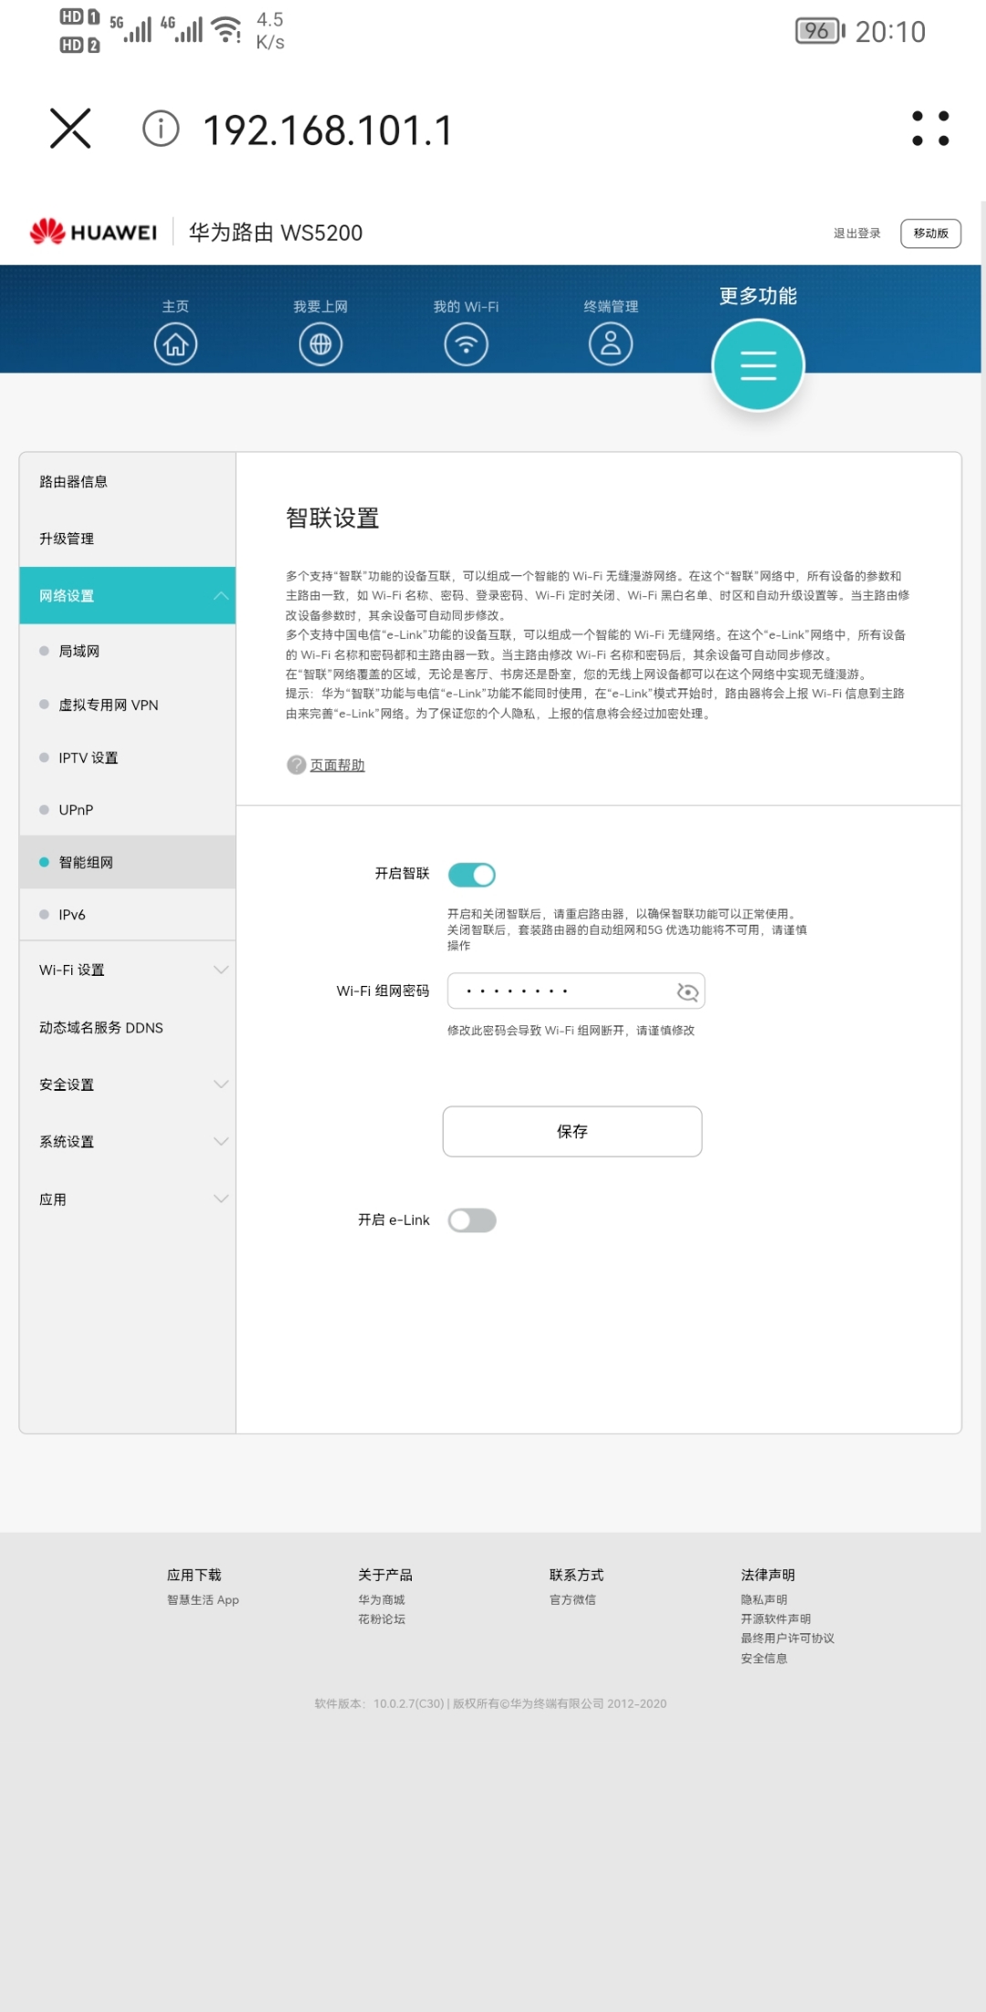
Task: Expand the 安全设置 section
Action: click(127, 1085)
